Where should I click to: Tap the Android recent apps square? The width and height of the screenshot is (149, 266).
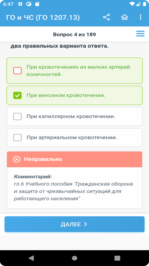(x=117, y=258)
